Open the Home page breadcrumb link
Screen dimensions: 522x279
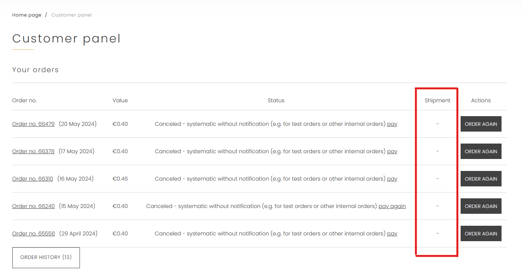pyautogui.click(x=27, y=15)
